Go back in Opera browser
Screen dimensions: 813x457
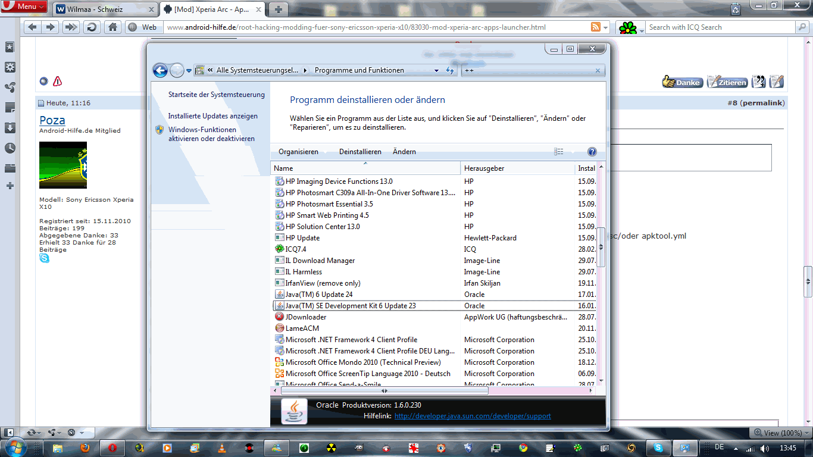pos(33,27)
